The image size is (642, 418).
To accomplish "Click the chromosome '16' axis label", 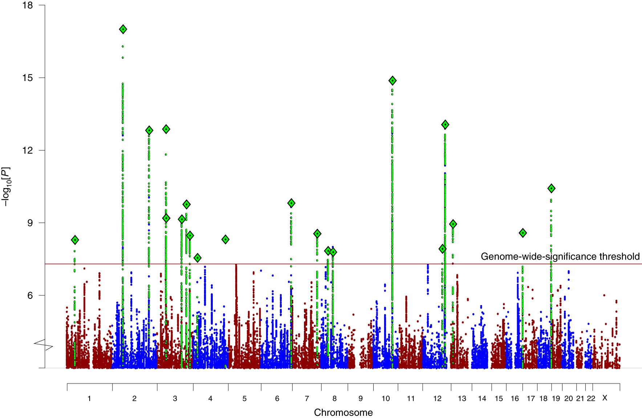I will pos(515,399).
